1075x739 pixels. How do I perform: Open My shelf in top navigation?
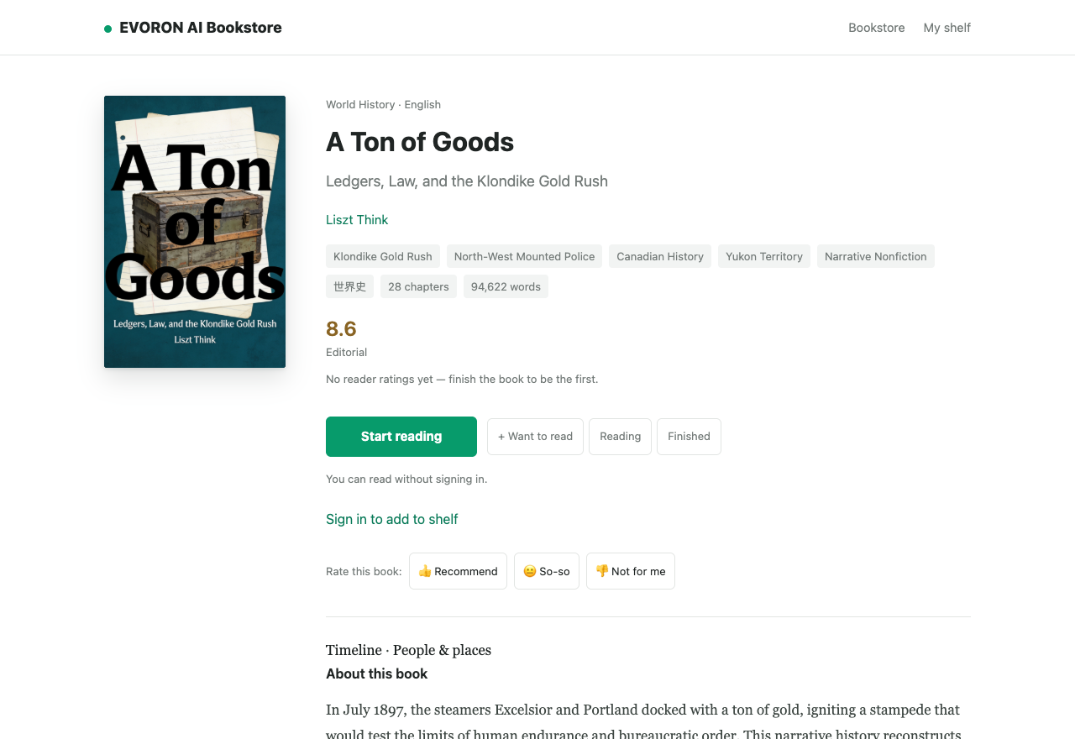coord(947,28)
